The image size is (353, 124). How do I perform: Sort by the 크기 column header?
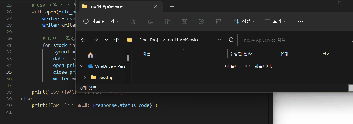pos(327,54)
